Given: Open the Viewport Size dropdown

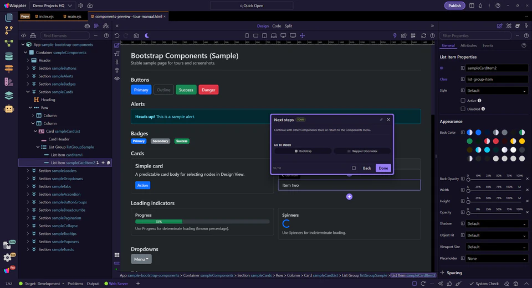Looking at the screenshot, I should coord(497,247).
